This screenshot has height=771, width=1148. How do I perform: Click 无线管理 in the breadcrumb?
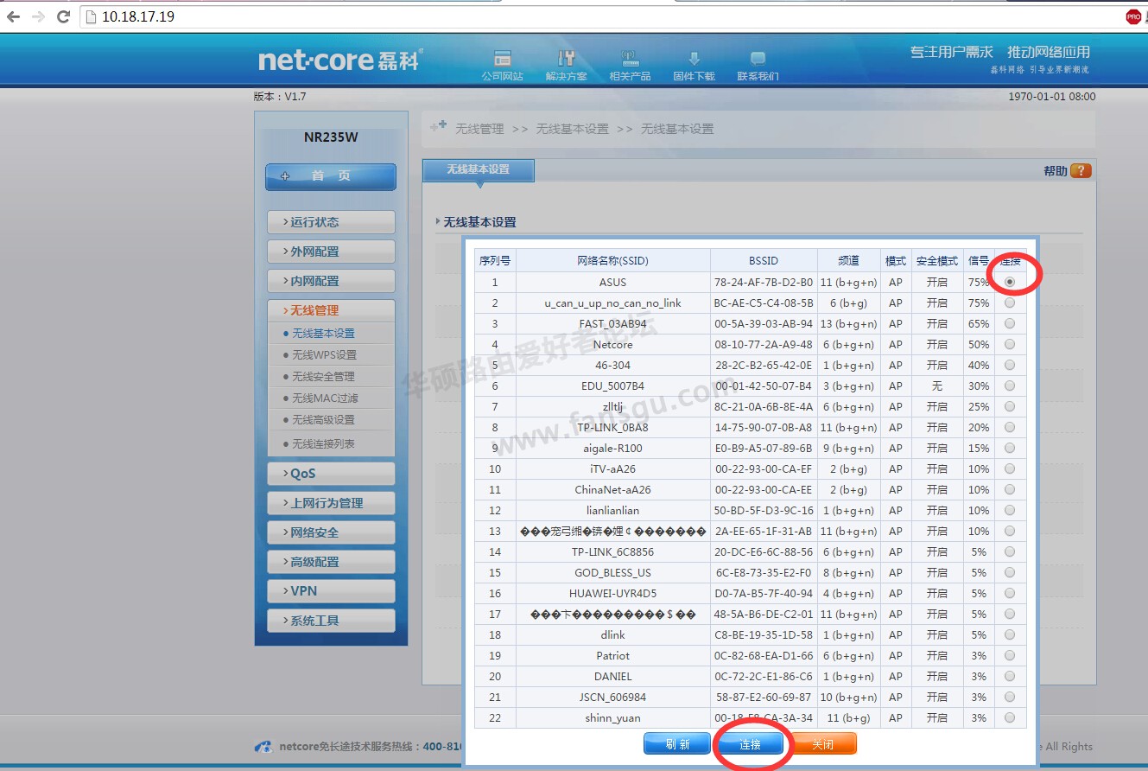479,129
